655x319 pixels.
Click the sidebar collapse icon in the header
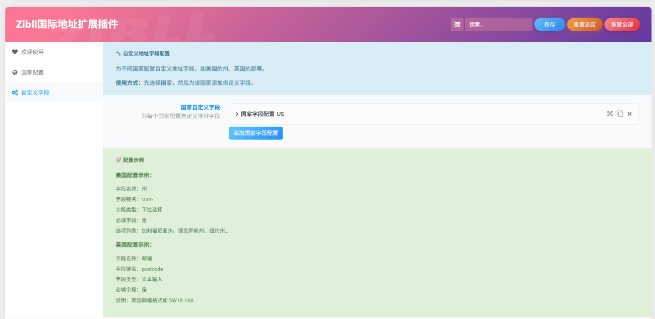click(456, 24)
